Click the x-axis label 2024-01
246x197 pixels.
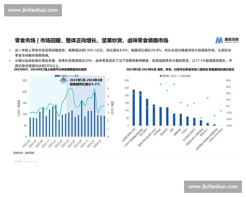click(91, 143)
